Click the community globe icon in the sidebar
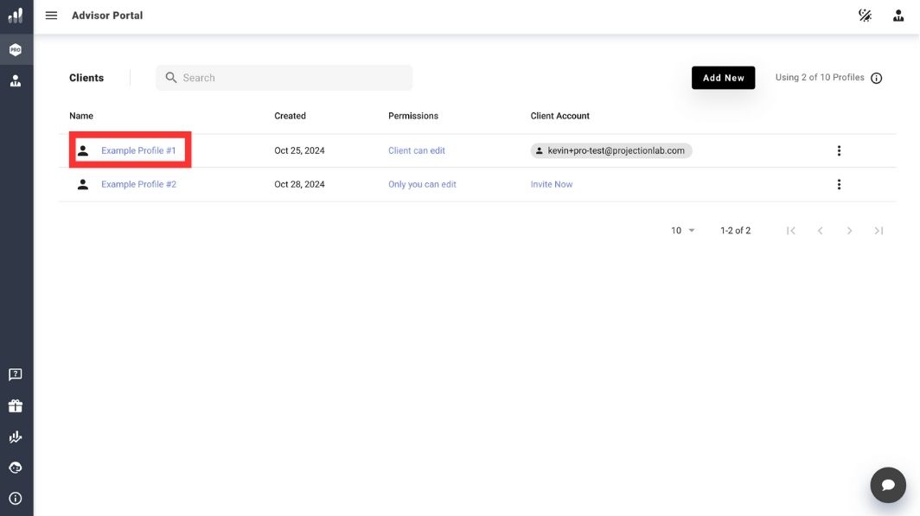This screenshot has height=516, width=920. click(14, 467)
